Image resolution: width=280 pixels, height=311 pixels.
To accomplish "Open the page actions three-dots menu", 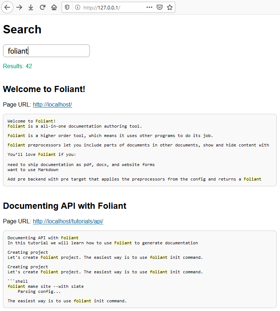I will 149,7.
